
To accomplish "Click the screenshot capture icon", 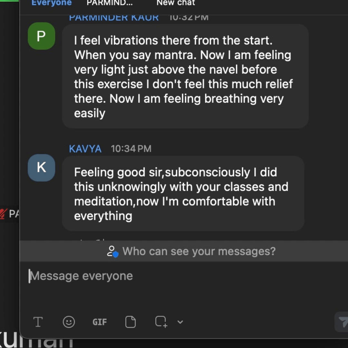I will point(161,322).
